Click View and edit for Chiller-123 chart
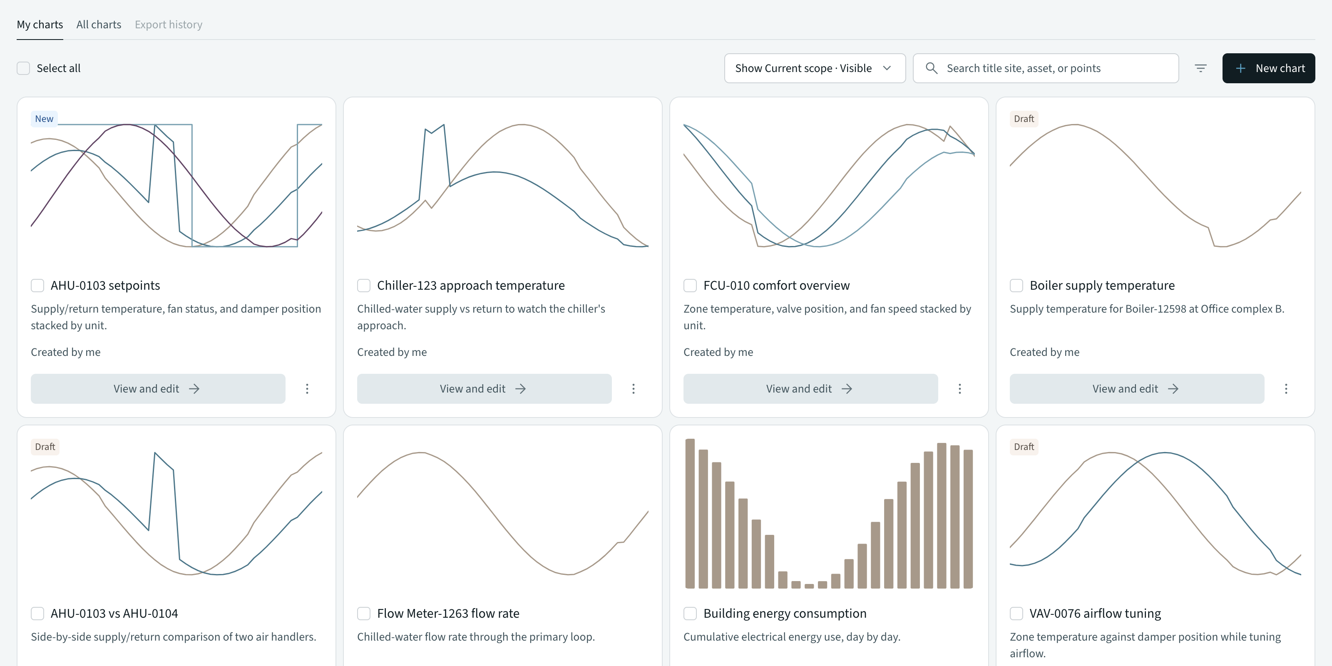Screen dimensions: 1332x666 pos(484,389)
